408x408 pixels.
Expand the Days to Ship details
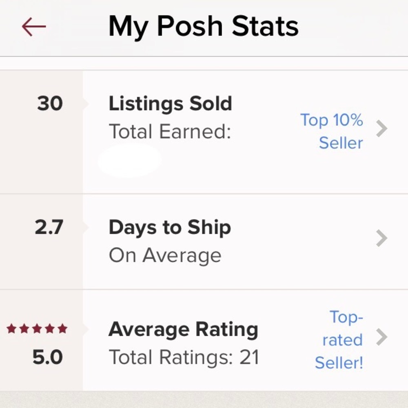point(204,239)
